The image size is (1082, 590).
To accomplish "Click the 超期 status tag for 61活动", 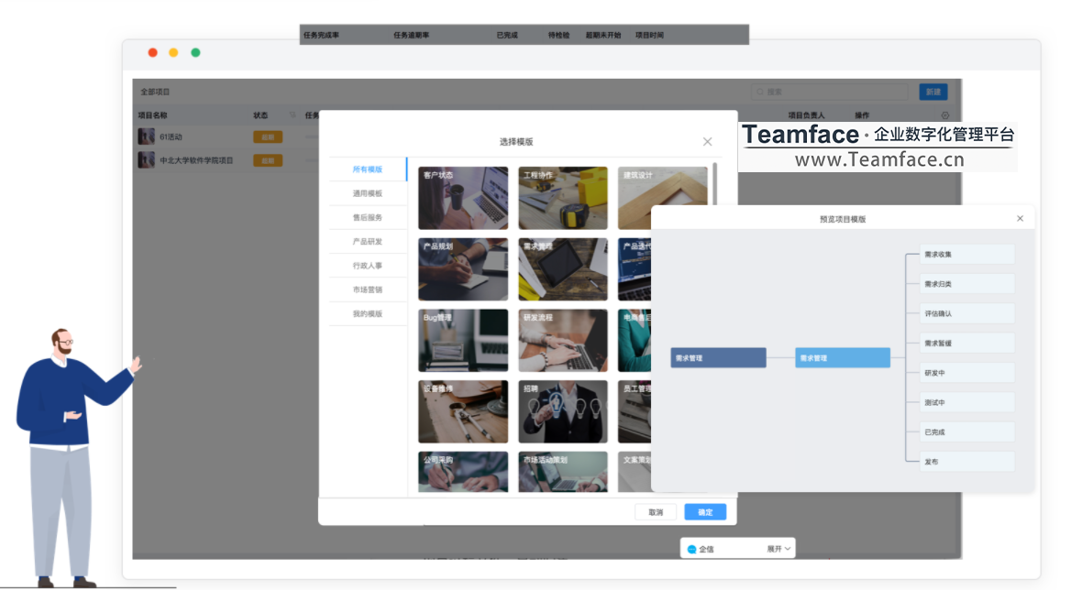I will [268, 137].
